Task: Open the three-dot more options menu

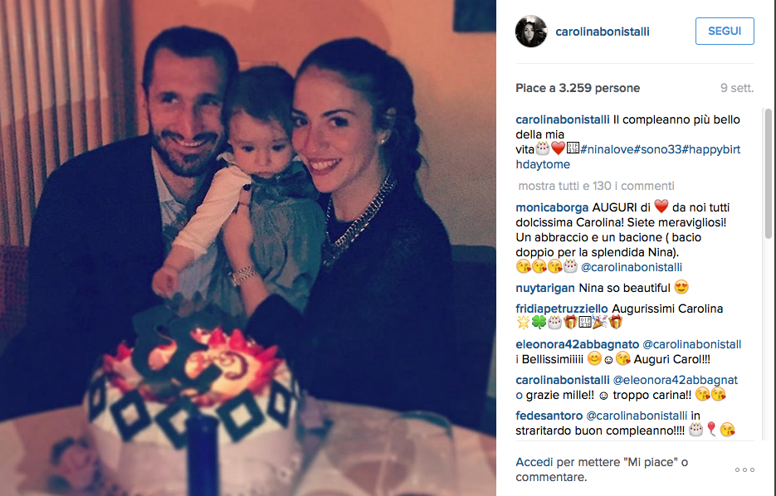Action: 744,469
